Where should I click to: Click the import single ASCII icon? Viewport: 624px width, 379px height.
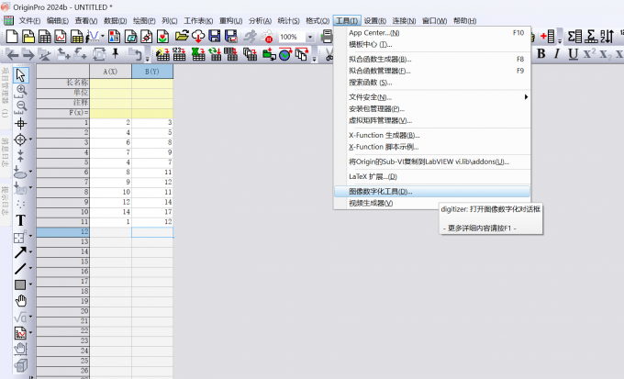tap(179, 54)
